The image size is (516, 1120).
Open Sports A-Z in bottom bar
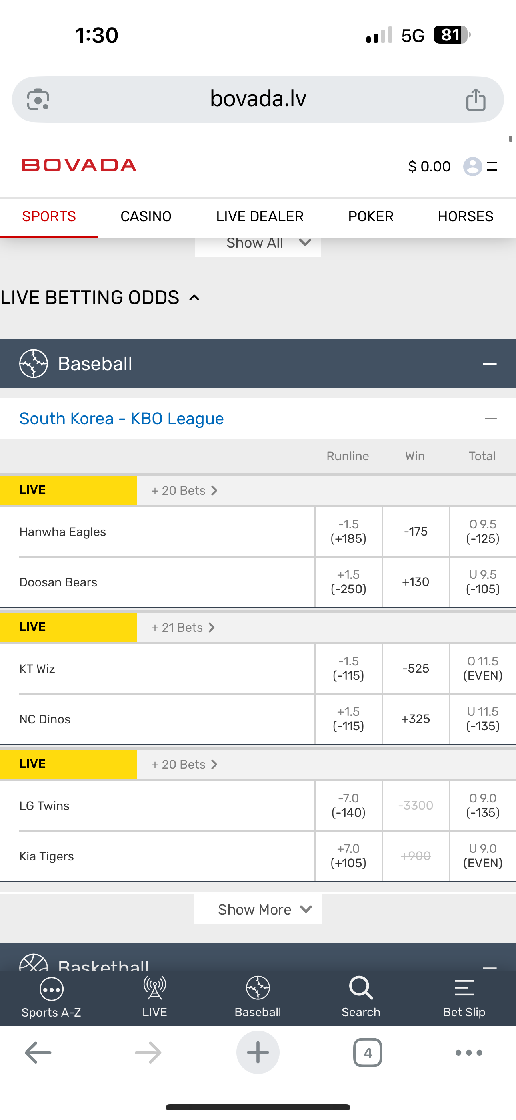click(51, 997)
